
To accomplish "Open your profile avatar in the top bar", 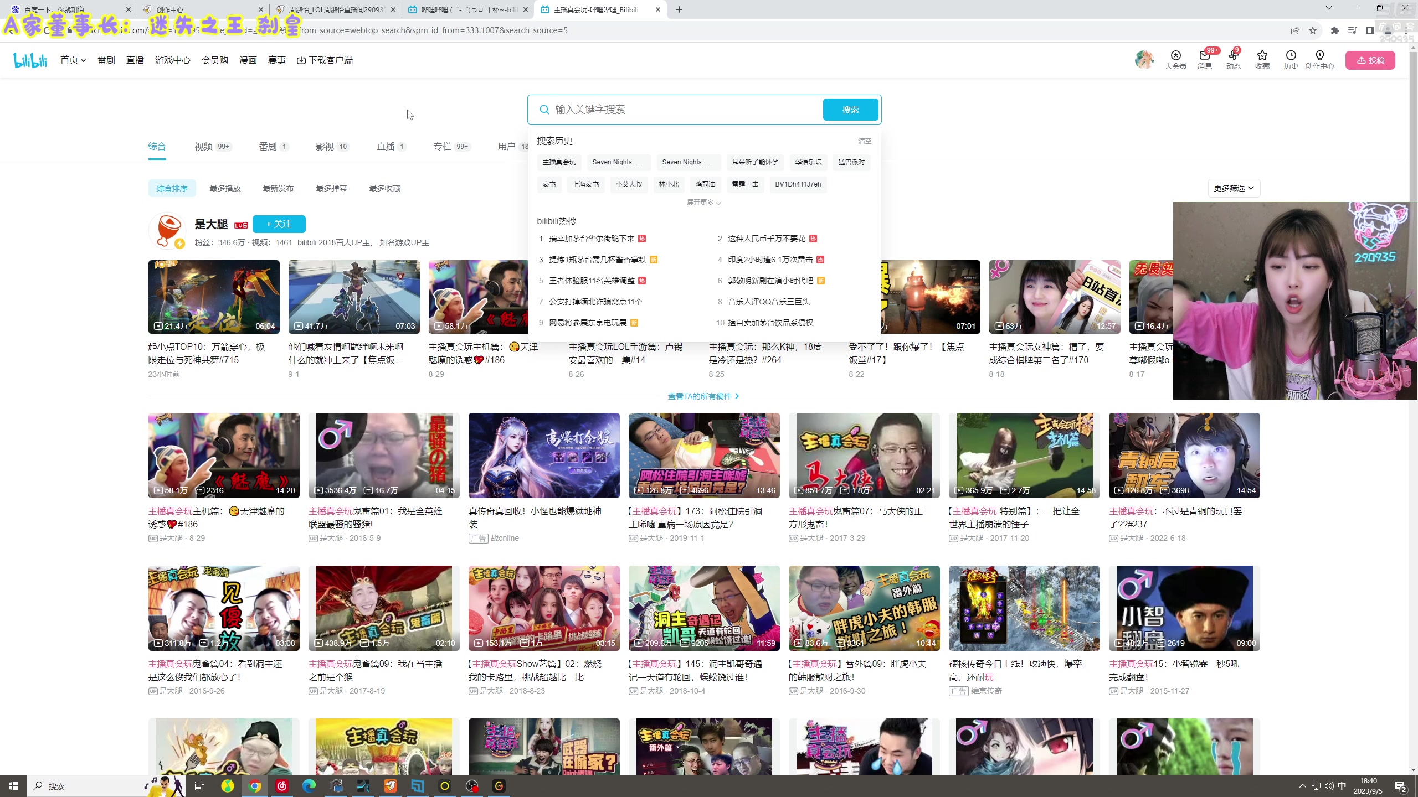I will coord(1144,59).
